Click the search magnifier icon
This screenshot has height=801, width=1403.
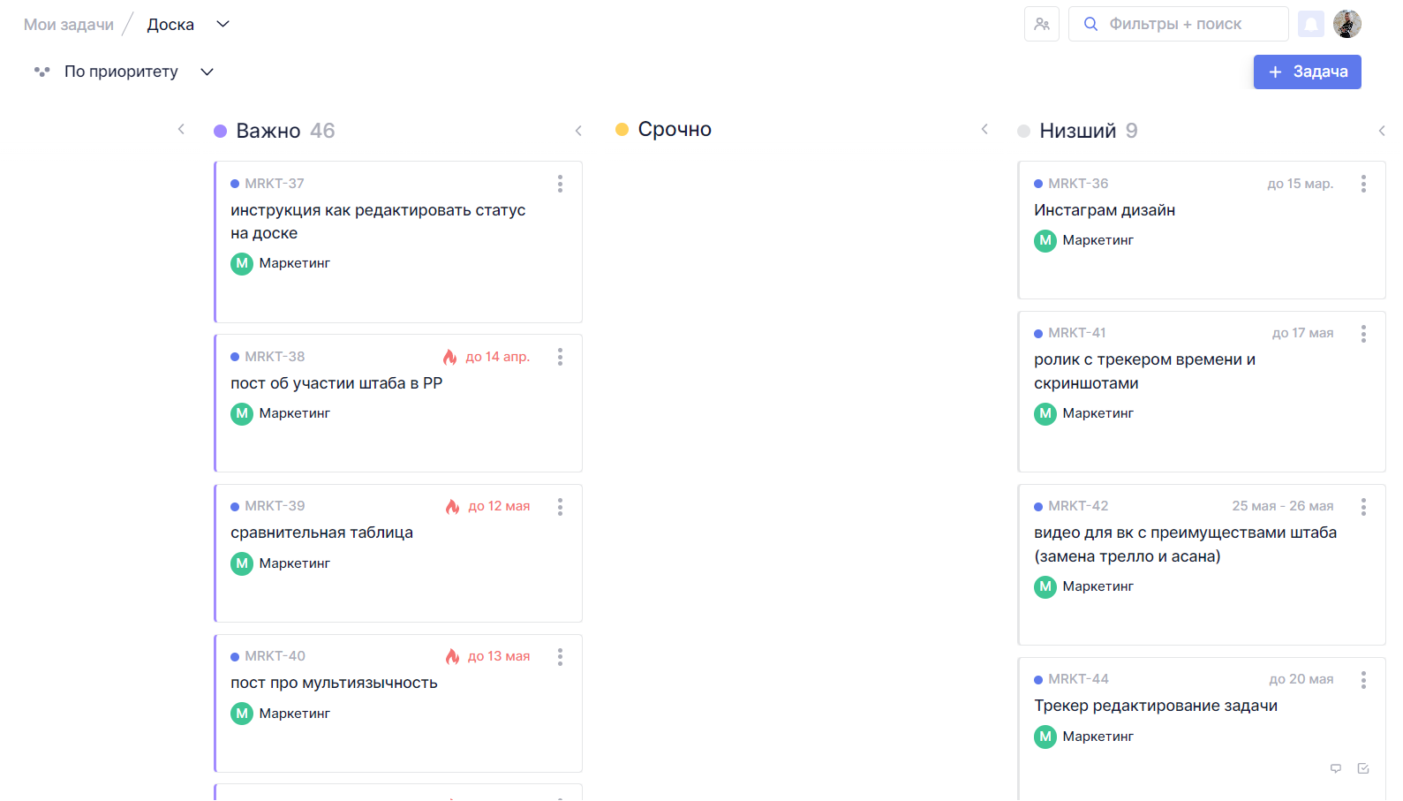1091,24
